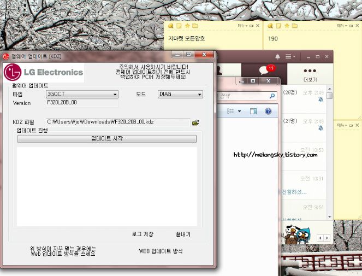Click KakaoTalk notification bell in title bar
The width and height of the screenshot is (362, 276).
[x=277, y=56]
